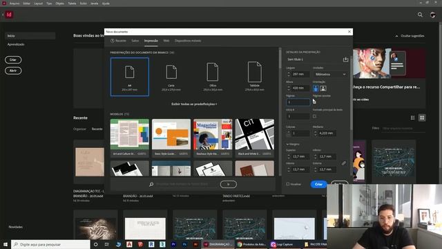This screenshot has width=442, height=249.
Task: Open the Black and White template thumbnail
Action: 255,134
